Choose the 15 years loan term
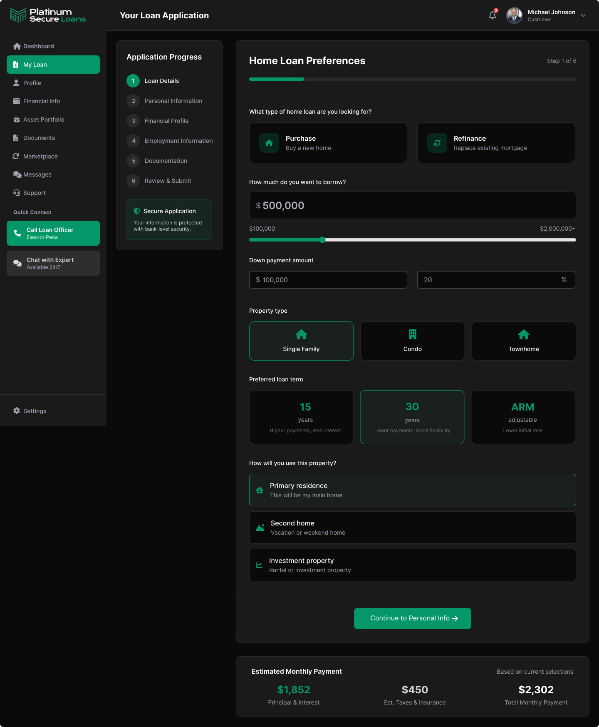Image resolution: width=599 pixels, height=727 pixels. 301,417
